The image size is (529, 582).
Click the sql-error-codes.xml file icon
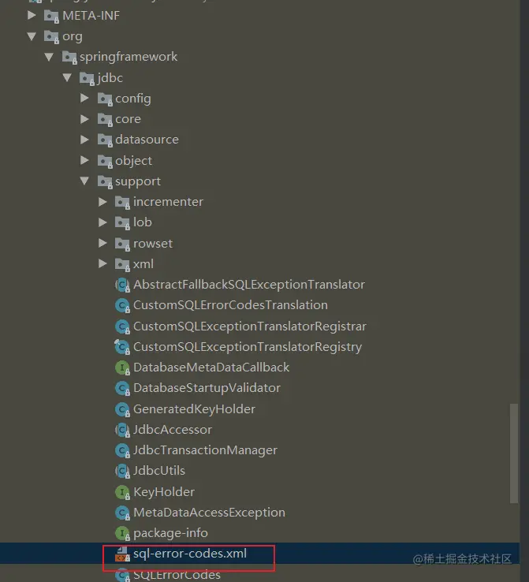tap(122, 554)
